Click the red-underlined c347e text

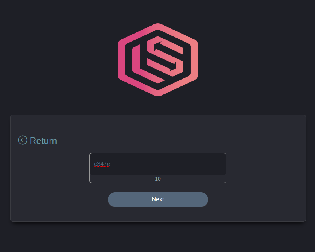(x=102, y=164)
